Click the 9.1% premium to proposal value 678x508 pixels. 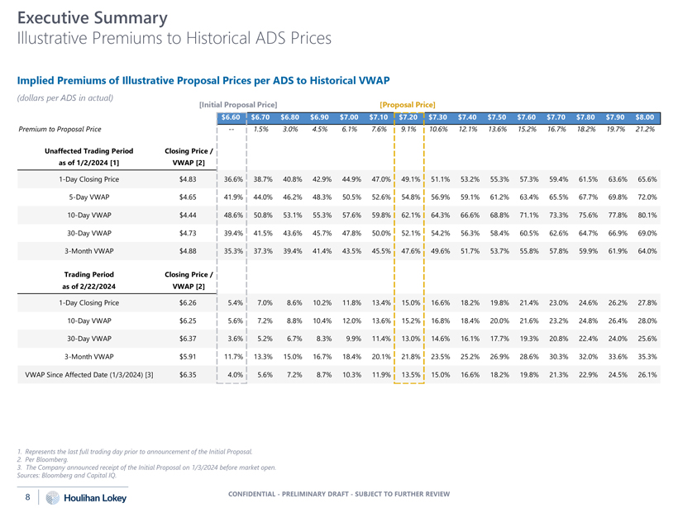point(408,129)
